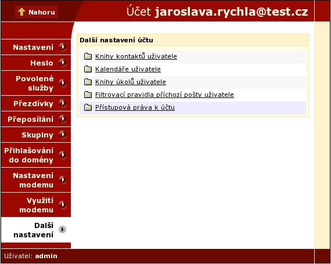Image resolution: width=331 pixels, height=264 pixels.
Task: Click folder icon beside Knihy kontaktů uživatele
Action: point(88,56)
